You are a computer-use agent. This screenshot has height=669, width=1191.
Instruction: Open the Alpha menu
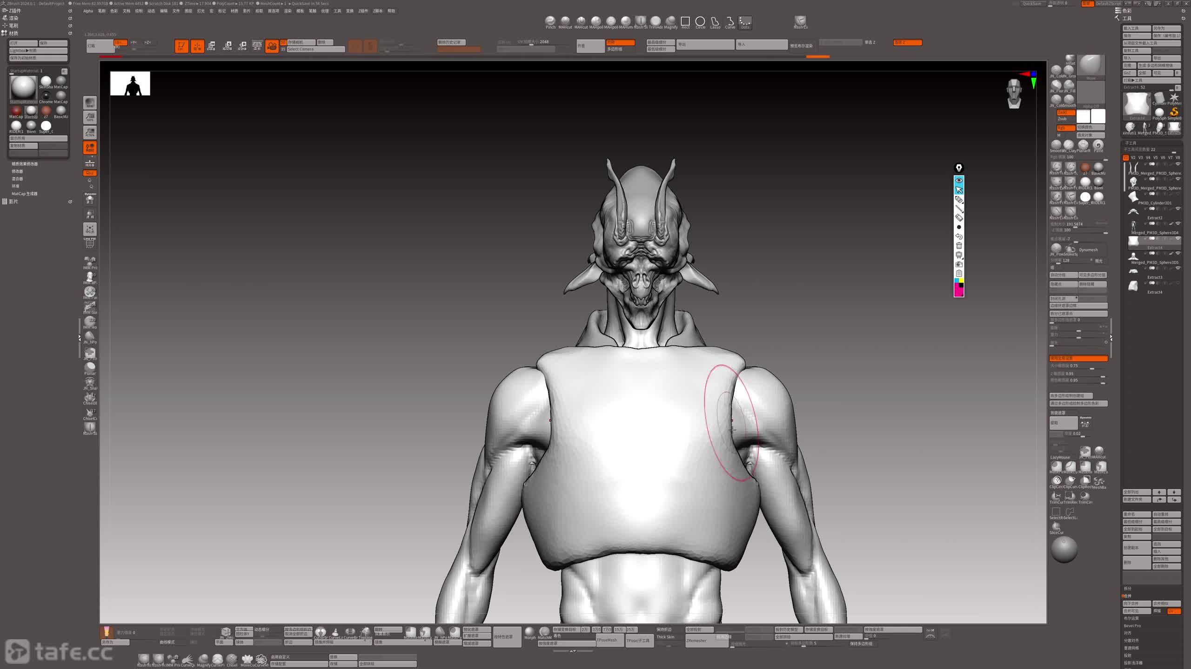pyautogui.click(x=88, y=11)
